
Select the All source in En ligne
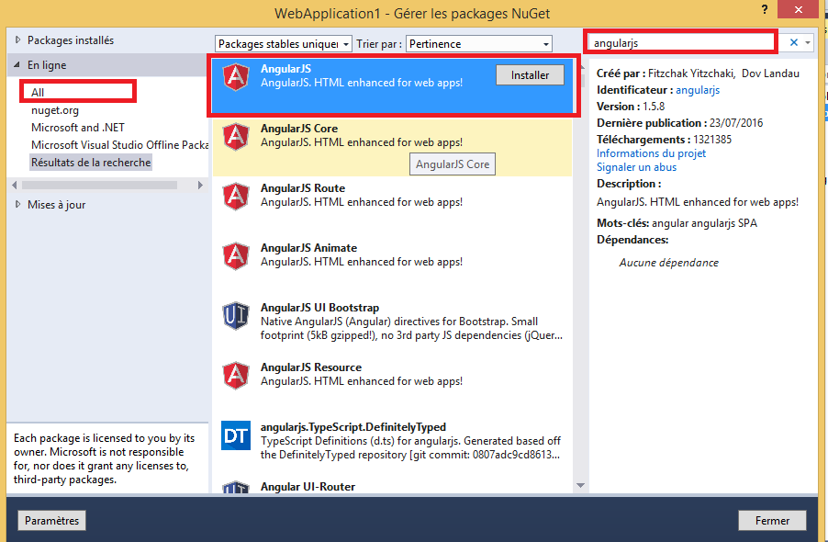(38, 92)
